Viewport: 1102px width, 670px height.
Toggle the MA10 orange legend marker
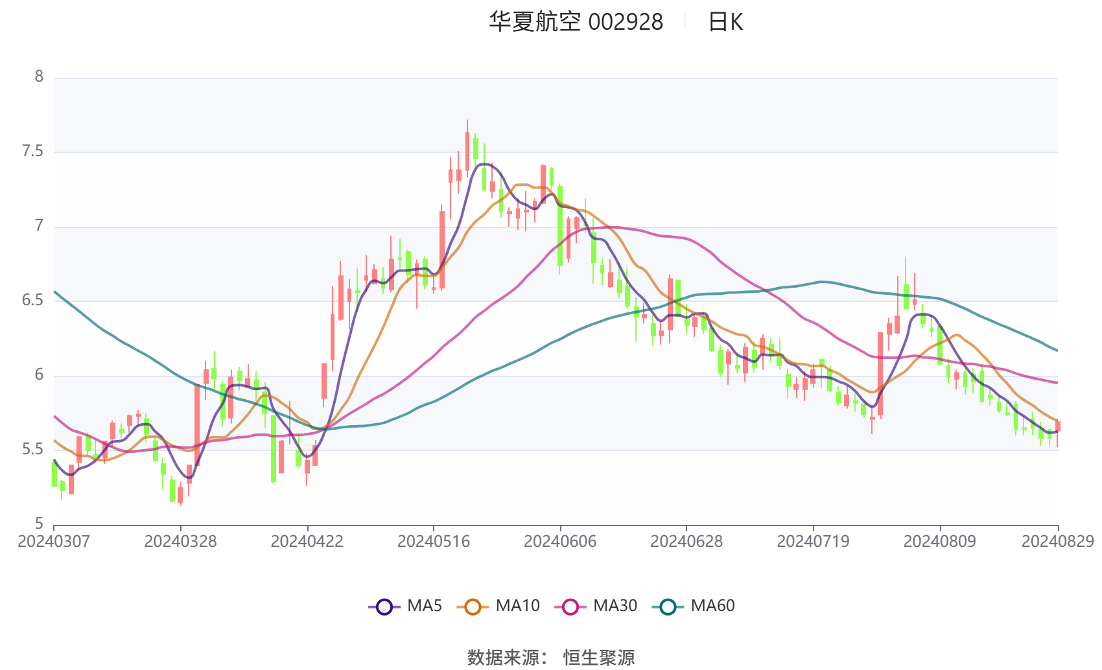[x=473, y=607]
